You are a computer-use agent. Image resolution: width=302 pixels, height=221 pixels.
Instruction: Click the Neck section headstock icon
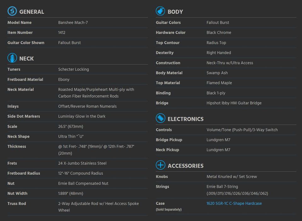coord(12,58)
